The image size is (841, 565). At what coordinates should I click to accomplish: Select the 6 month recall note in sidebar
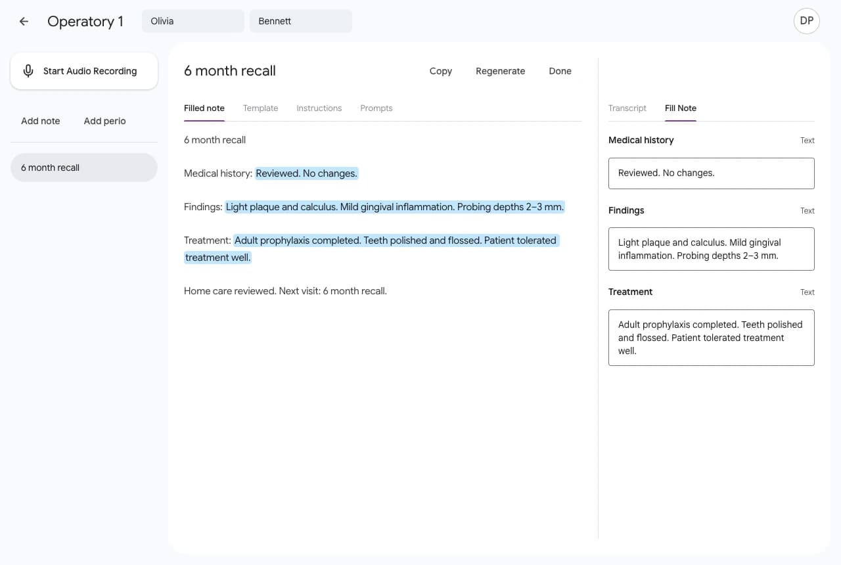[x=84, y=168]
